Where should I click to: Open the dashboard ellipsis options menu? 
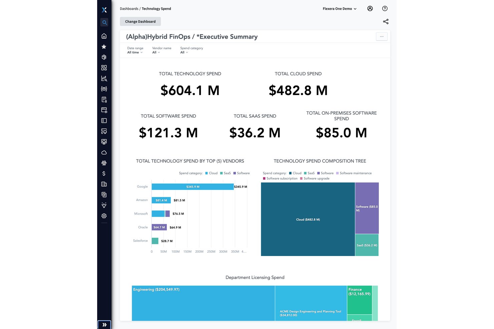(x=382, y=37)
